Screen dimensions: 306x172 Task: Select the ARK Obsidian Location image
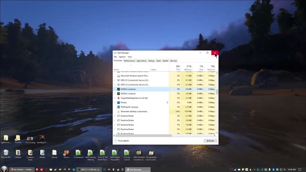click(139, 155)
